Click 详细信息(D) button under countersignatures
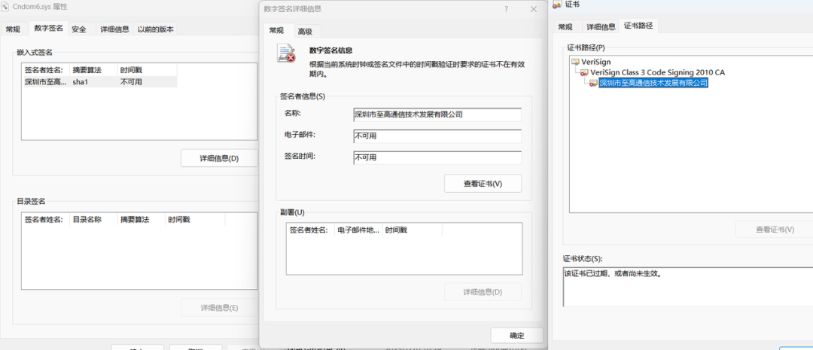The image size is (813, 350). 483,292
